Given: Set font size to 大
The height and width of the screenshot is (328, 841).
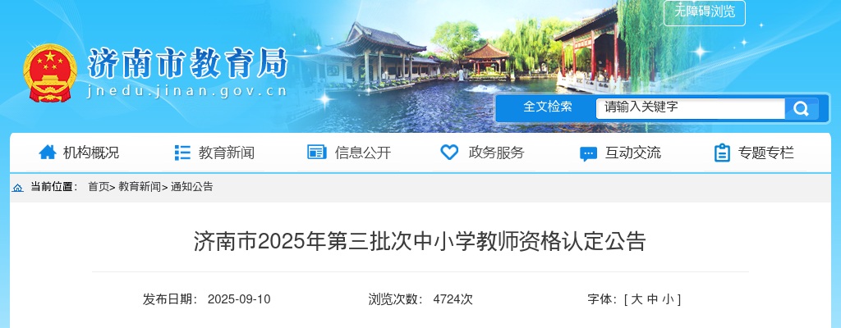Looking at the screenshot, I should 636,299.
